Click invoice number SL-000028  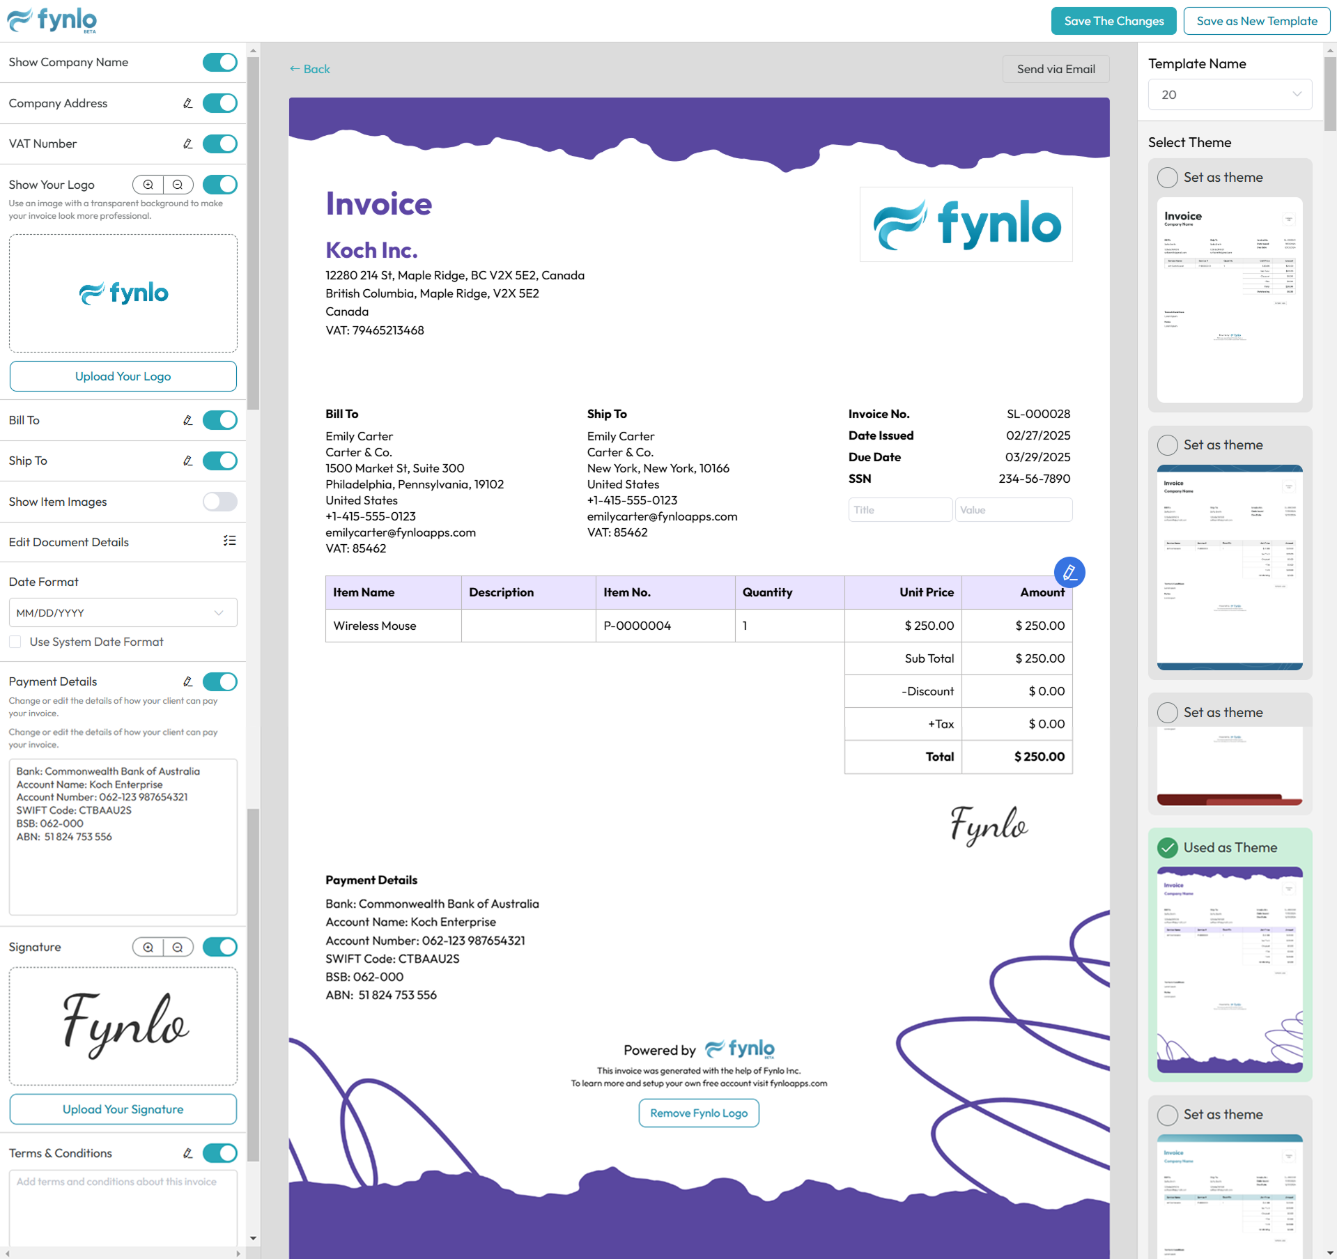1038,414
